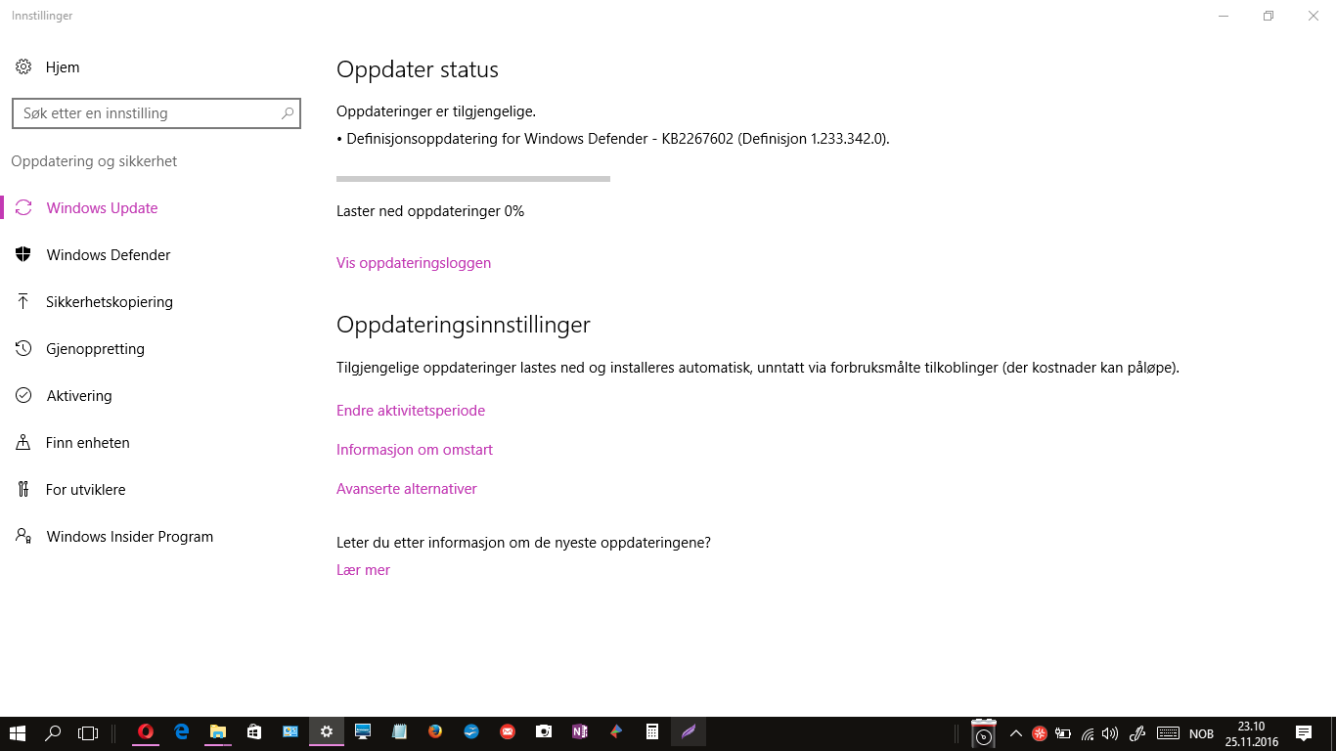The width and height of the screenshot is (1336, 751).
Task: Open clock and calendar showing 23.10
Action: click(x=1251, y=732)
